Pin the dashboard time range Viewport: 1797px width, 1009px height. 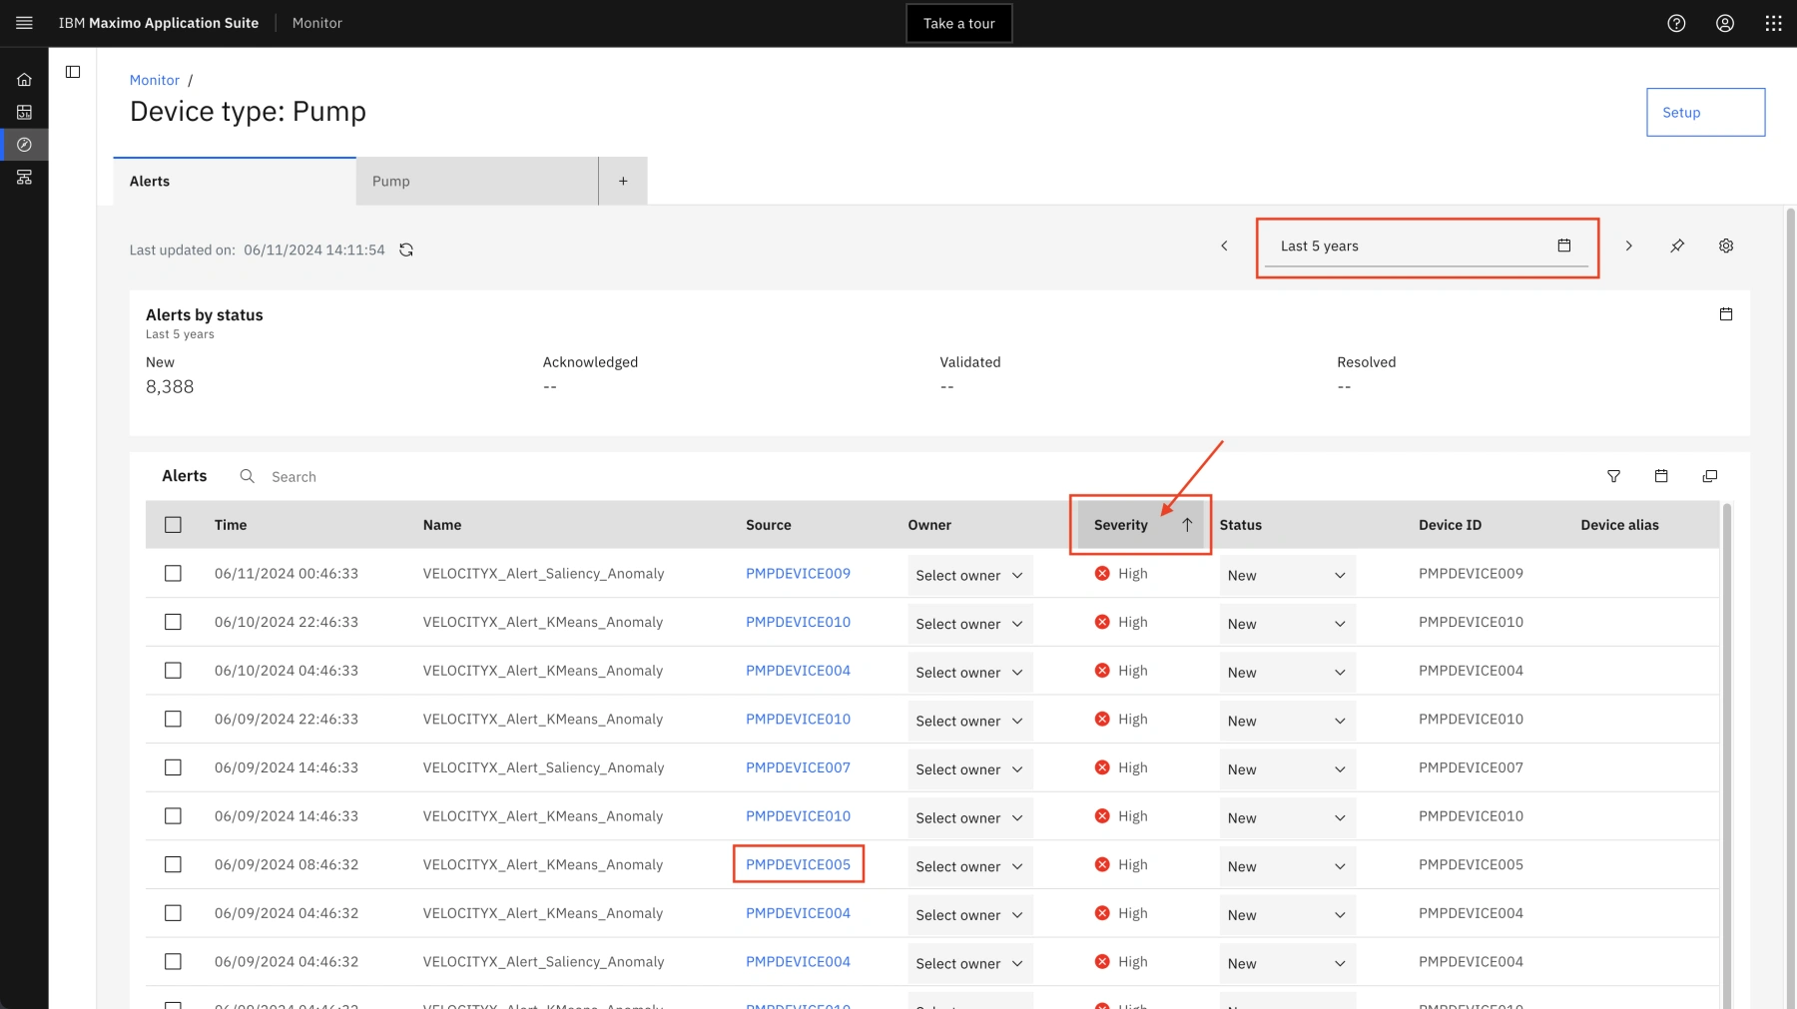pyautogui.click(x=1677, y=246)
